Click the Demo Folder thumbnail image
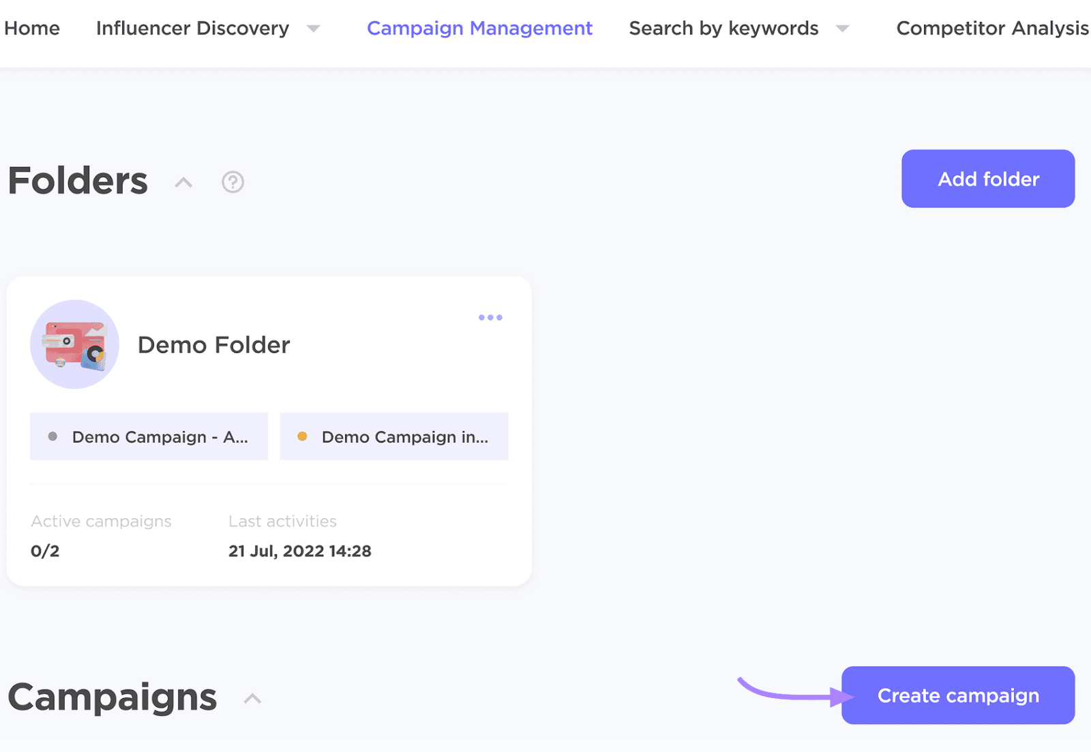 (74, 344)
